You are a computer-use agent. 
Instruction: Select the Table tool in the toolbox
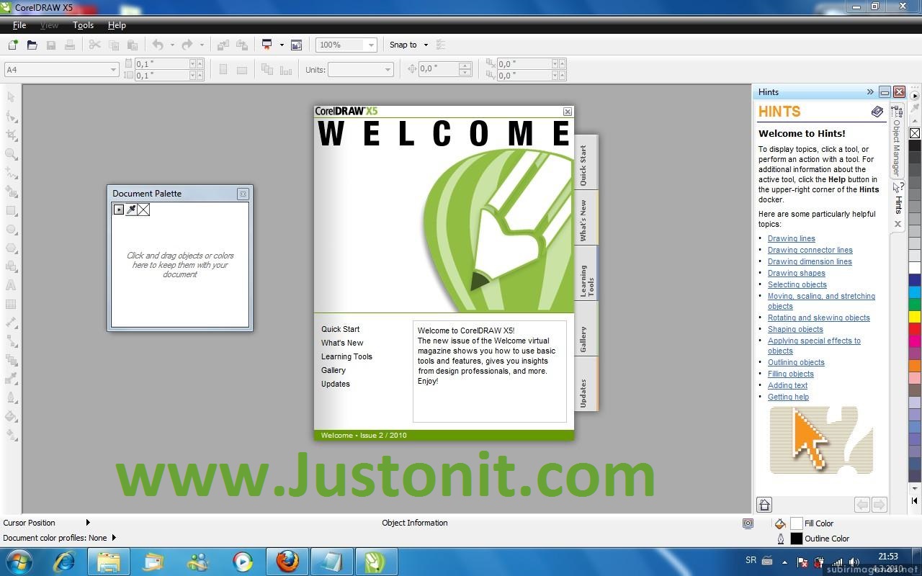(11, 304)
